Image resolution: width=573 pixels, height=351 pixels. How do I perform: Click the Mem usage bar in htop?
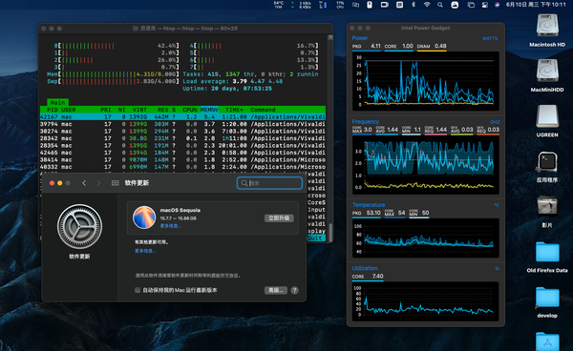tap(114, 74)
